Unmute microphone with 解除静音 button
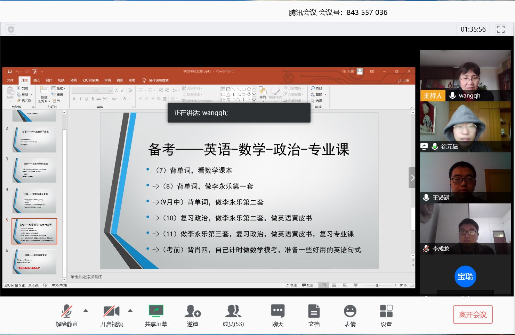 click(x=66, y=315)
